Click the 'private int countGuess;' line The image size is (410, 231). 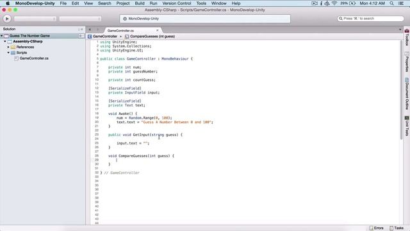tap(132, 80)
